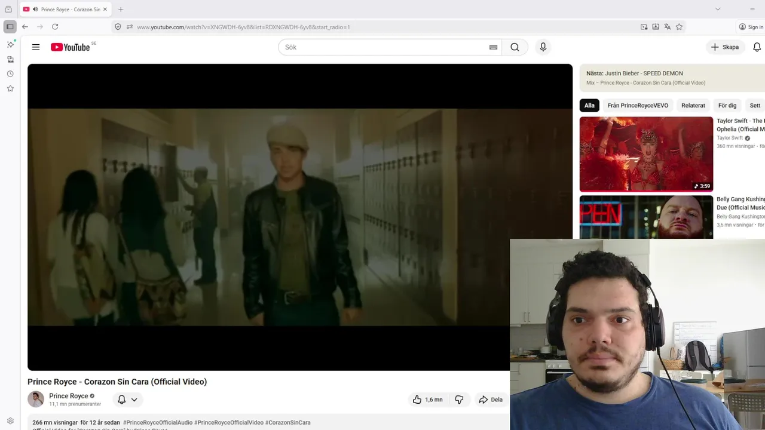Viewport: 765px width, 430px height.
Task: Open hashtag #PrinceRoyceOfficialVideo
Action: click(x=229, y=422)
